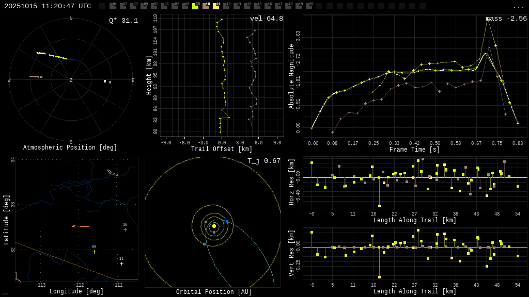Screen dimensions: 529x297
Task: Select the orange meteor ground track on map
Action: pos(81,226)
